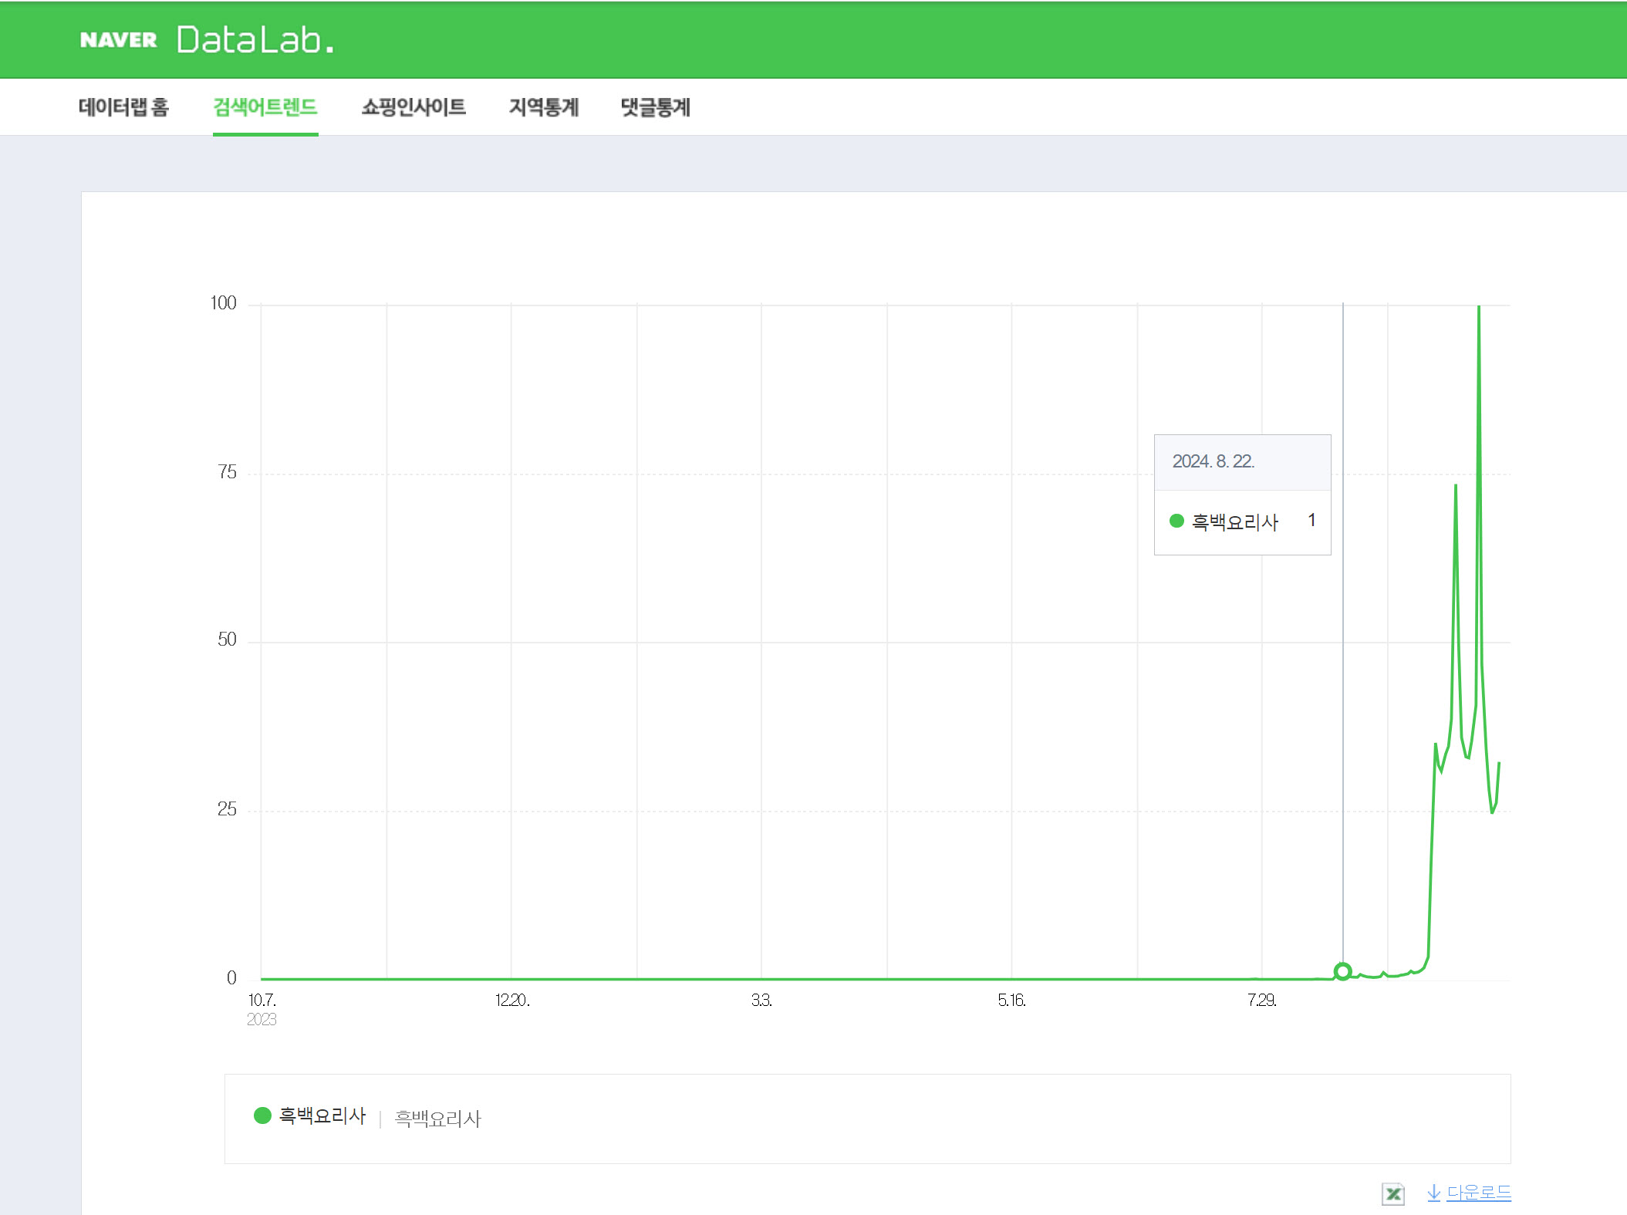Click the 12.20. x-axis date label

pyautogui.click(x=511, y=1001)
